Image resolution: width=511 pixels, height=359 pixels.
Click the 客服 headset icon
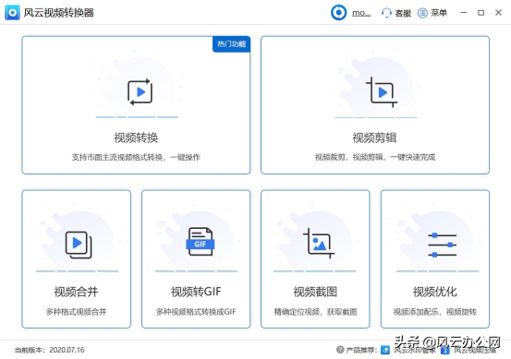coord(386,13)
